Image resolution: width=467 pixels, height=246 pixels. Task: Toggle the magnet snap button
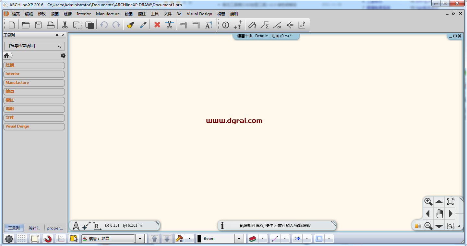48,239
